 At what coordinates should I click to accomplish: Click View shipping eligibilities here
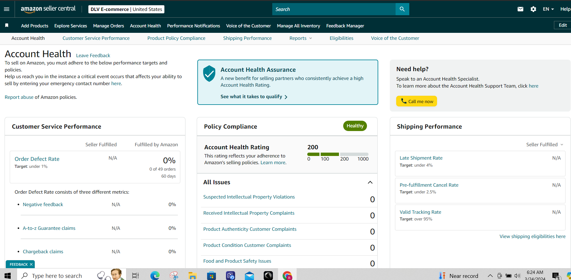pos(532,236)
